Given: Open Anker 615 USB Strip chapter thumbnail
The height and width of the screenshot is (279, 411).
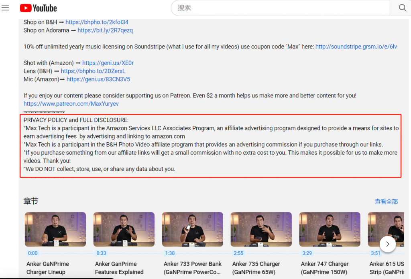Looking at the screenshot, I should click(x=386, y=229).
